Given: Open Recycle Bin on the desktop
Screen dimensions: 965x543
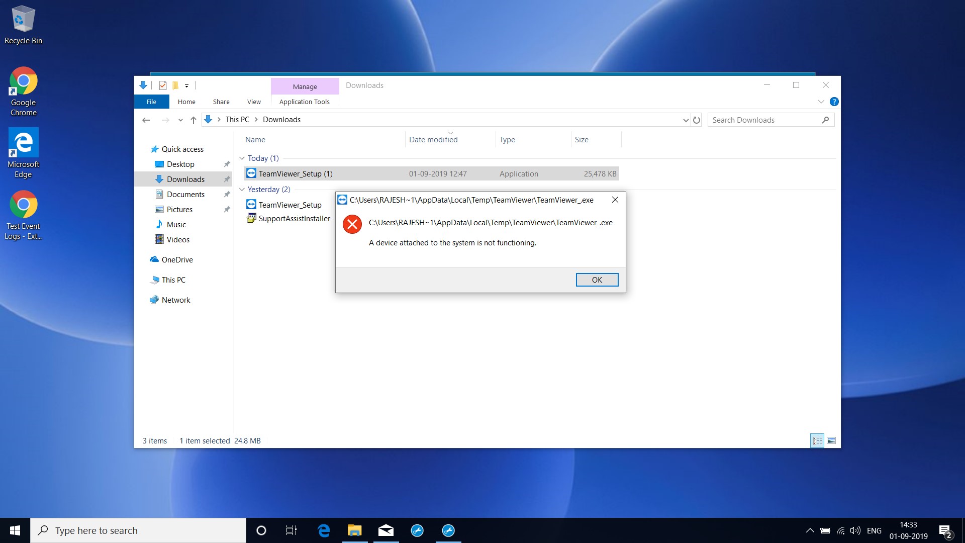Looking at the screenshot, I should coord(23,20).
